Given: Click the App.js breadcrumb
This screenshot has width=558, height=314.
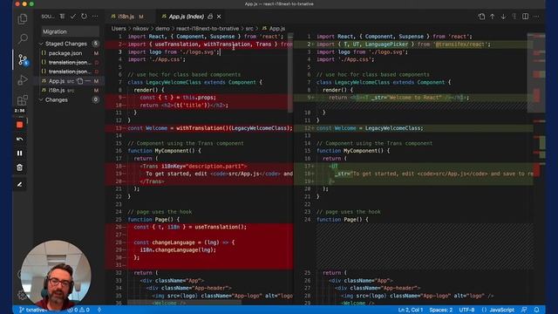Looking at the screenshot, I should coord(274,28).
